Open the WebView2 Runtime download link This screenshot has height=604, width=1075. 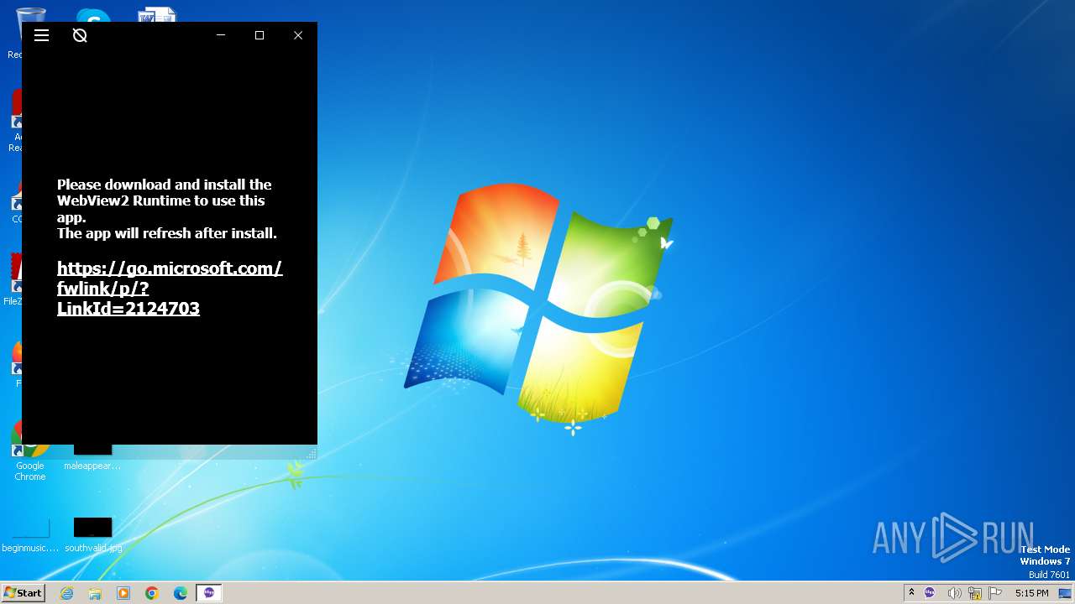pos(170,288)
